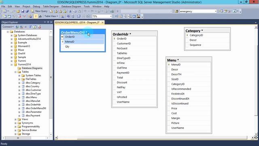Image resolution: width=259 pixels, height=146 pixels.
Task: Open the 'emergency' find combo box dropdown
Action: click(x=215, y=11)
